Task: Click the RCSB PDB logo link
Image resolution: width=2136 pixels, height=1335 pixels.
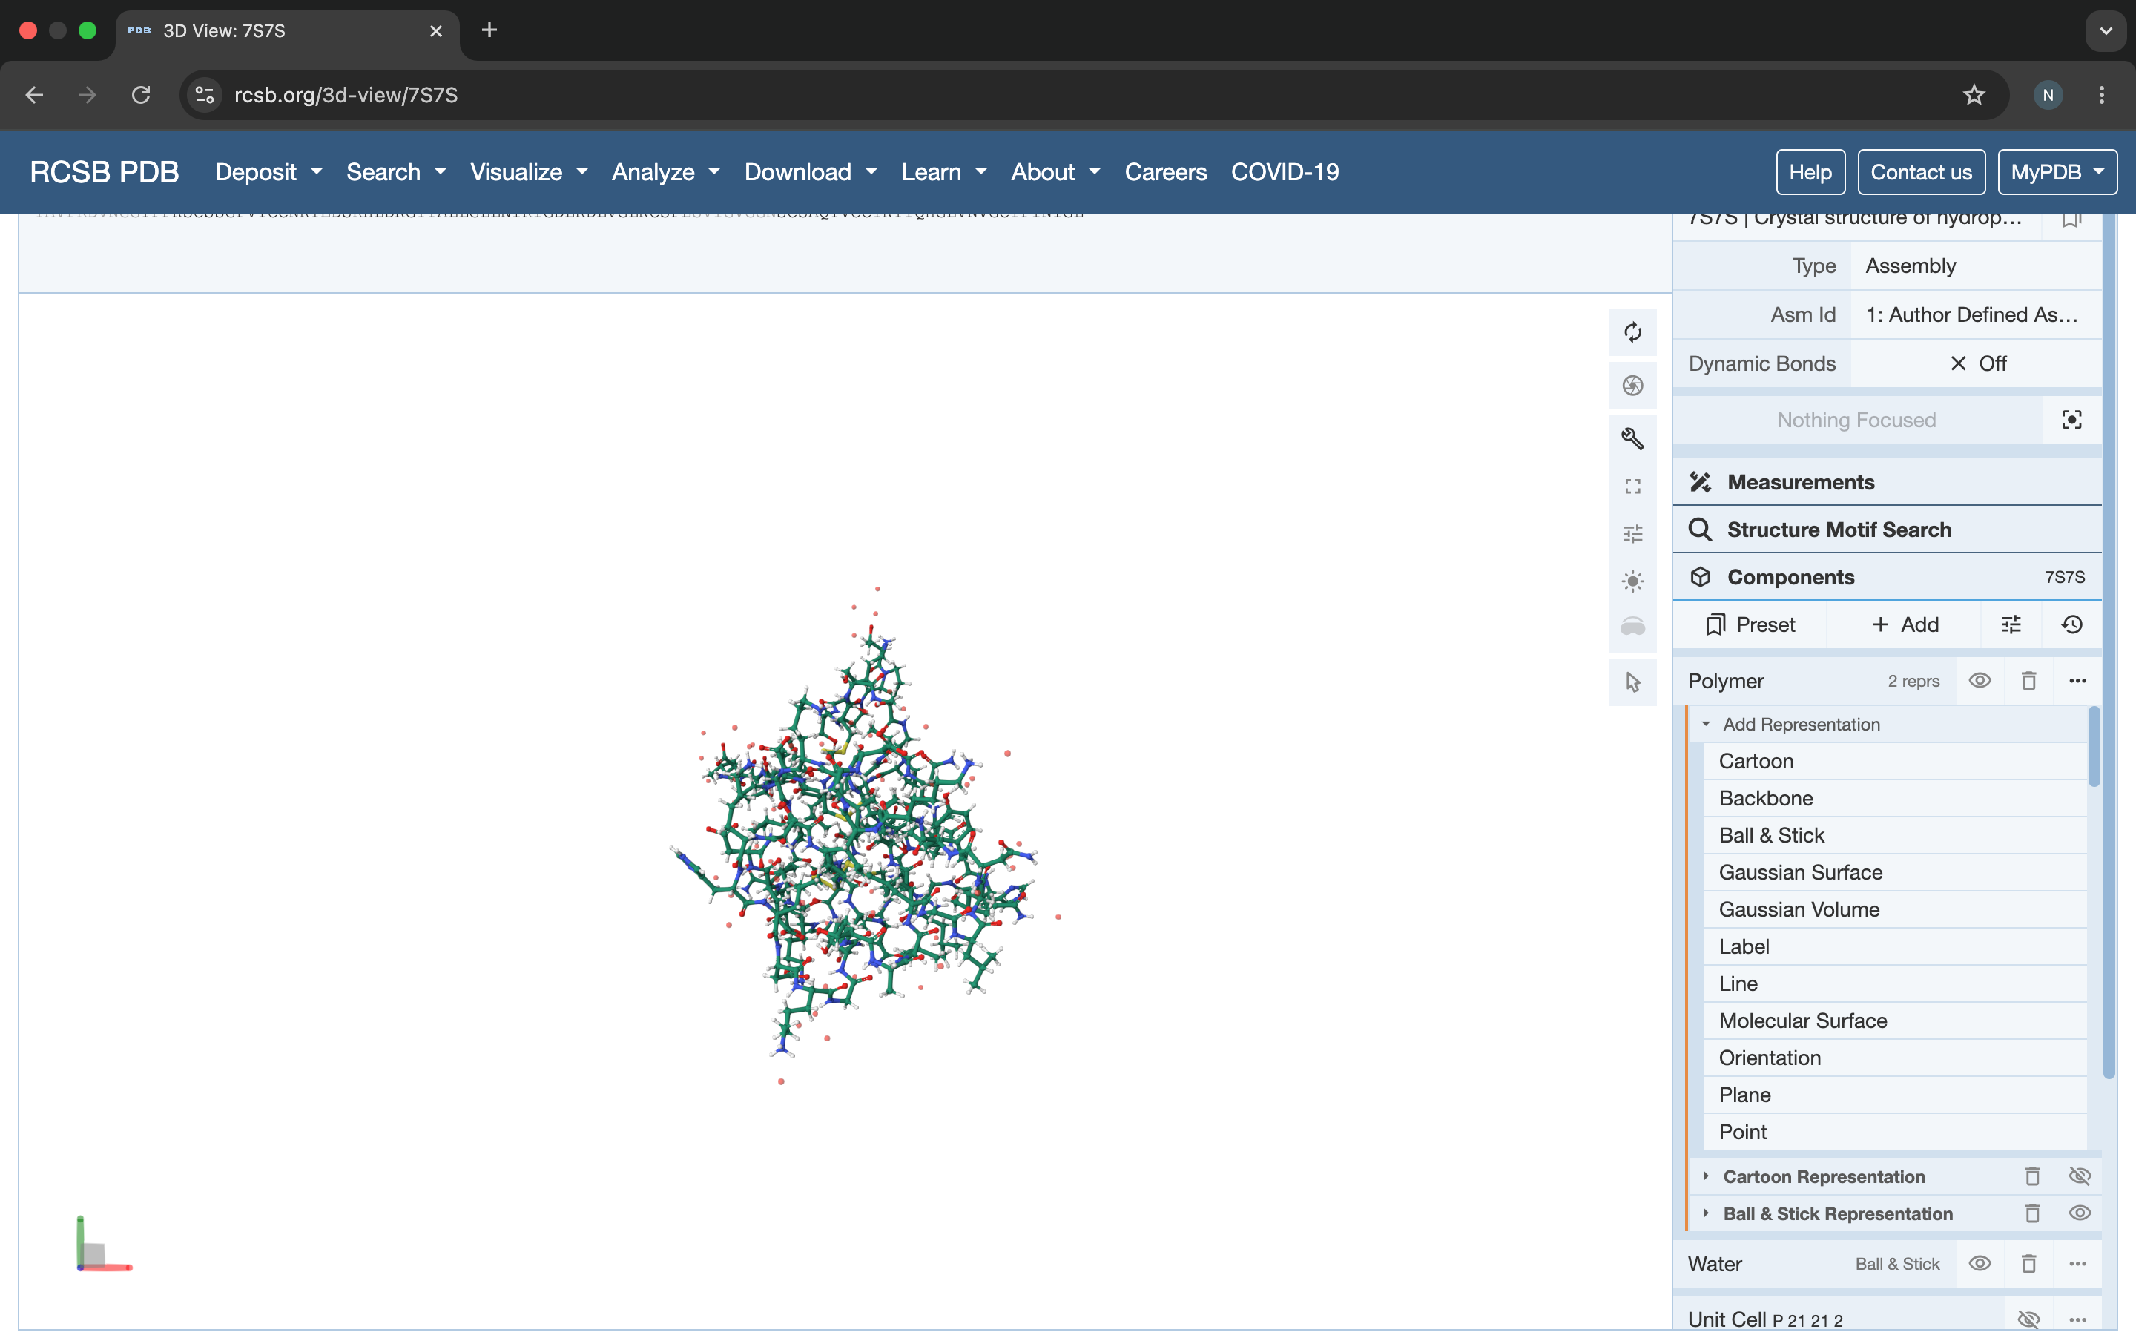Action: [104, 172]
